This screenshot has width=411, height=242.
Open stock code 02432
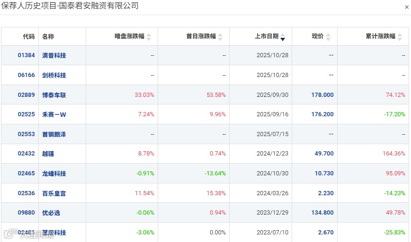click(26, 154)
